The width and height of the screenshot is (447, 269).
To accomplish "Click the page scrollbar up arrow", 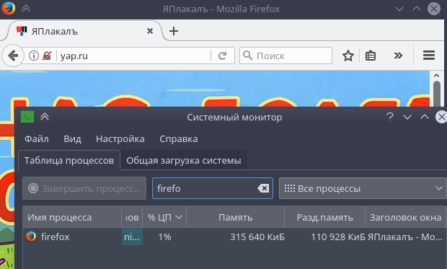I will 436,76.
